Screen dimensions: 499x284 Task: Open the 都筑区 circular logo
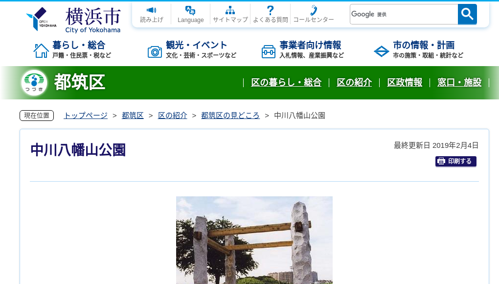(33, 81)
